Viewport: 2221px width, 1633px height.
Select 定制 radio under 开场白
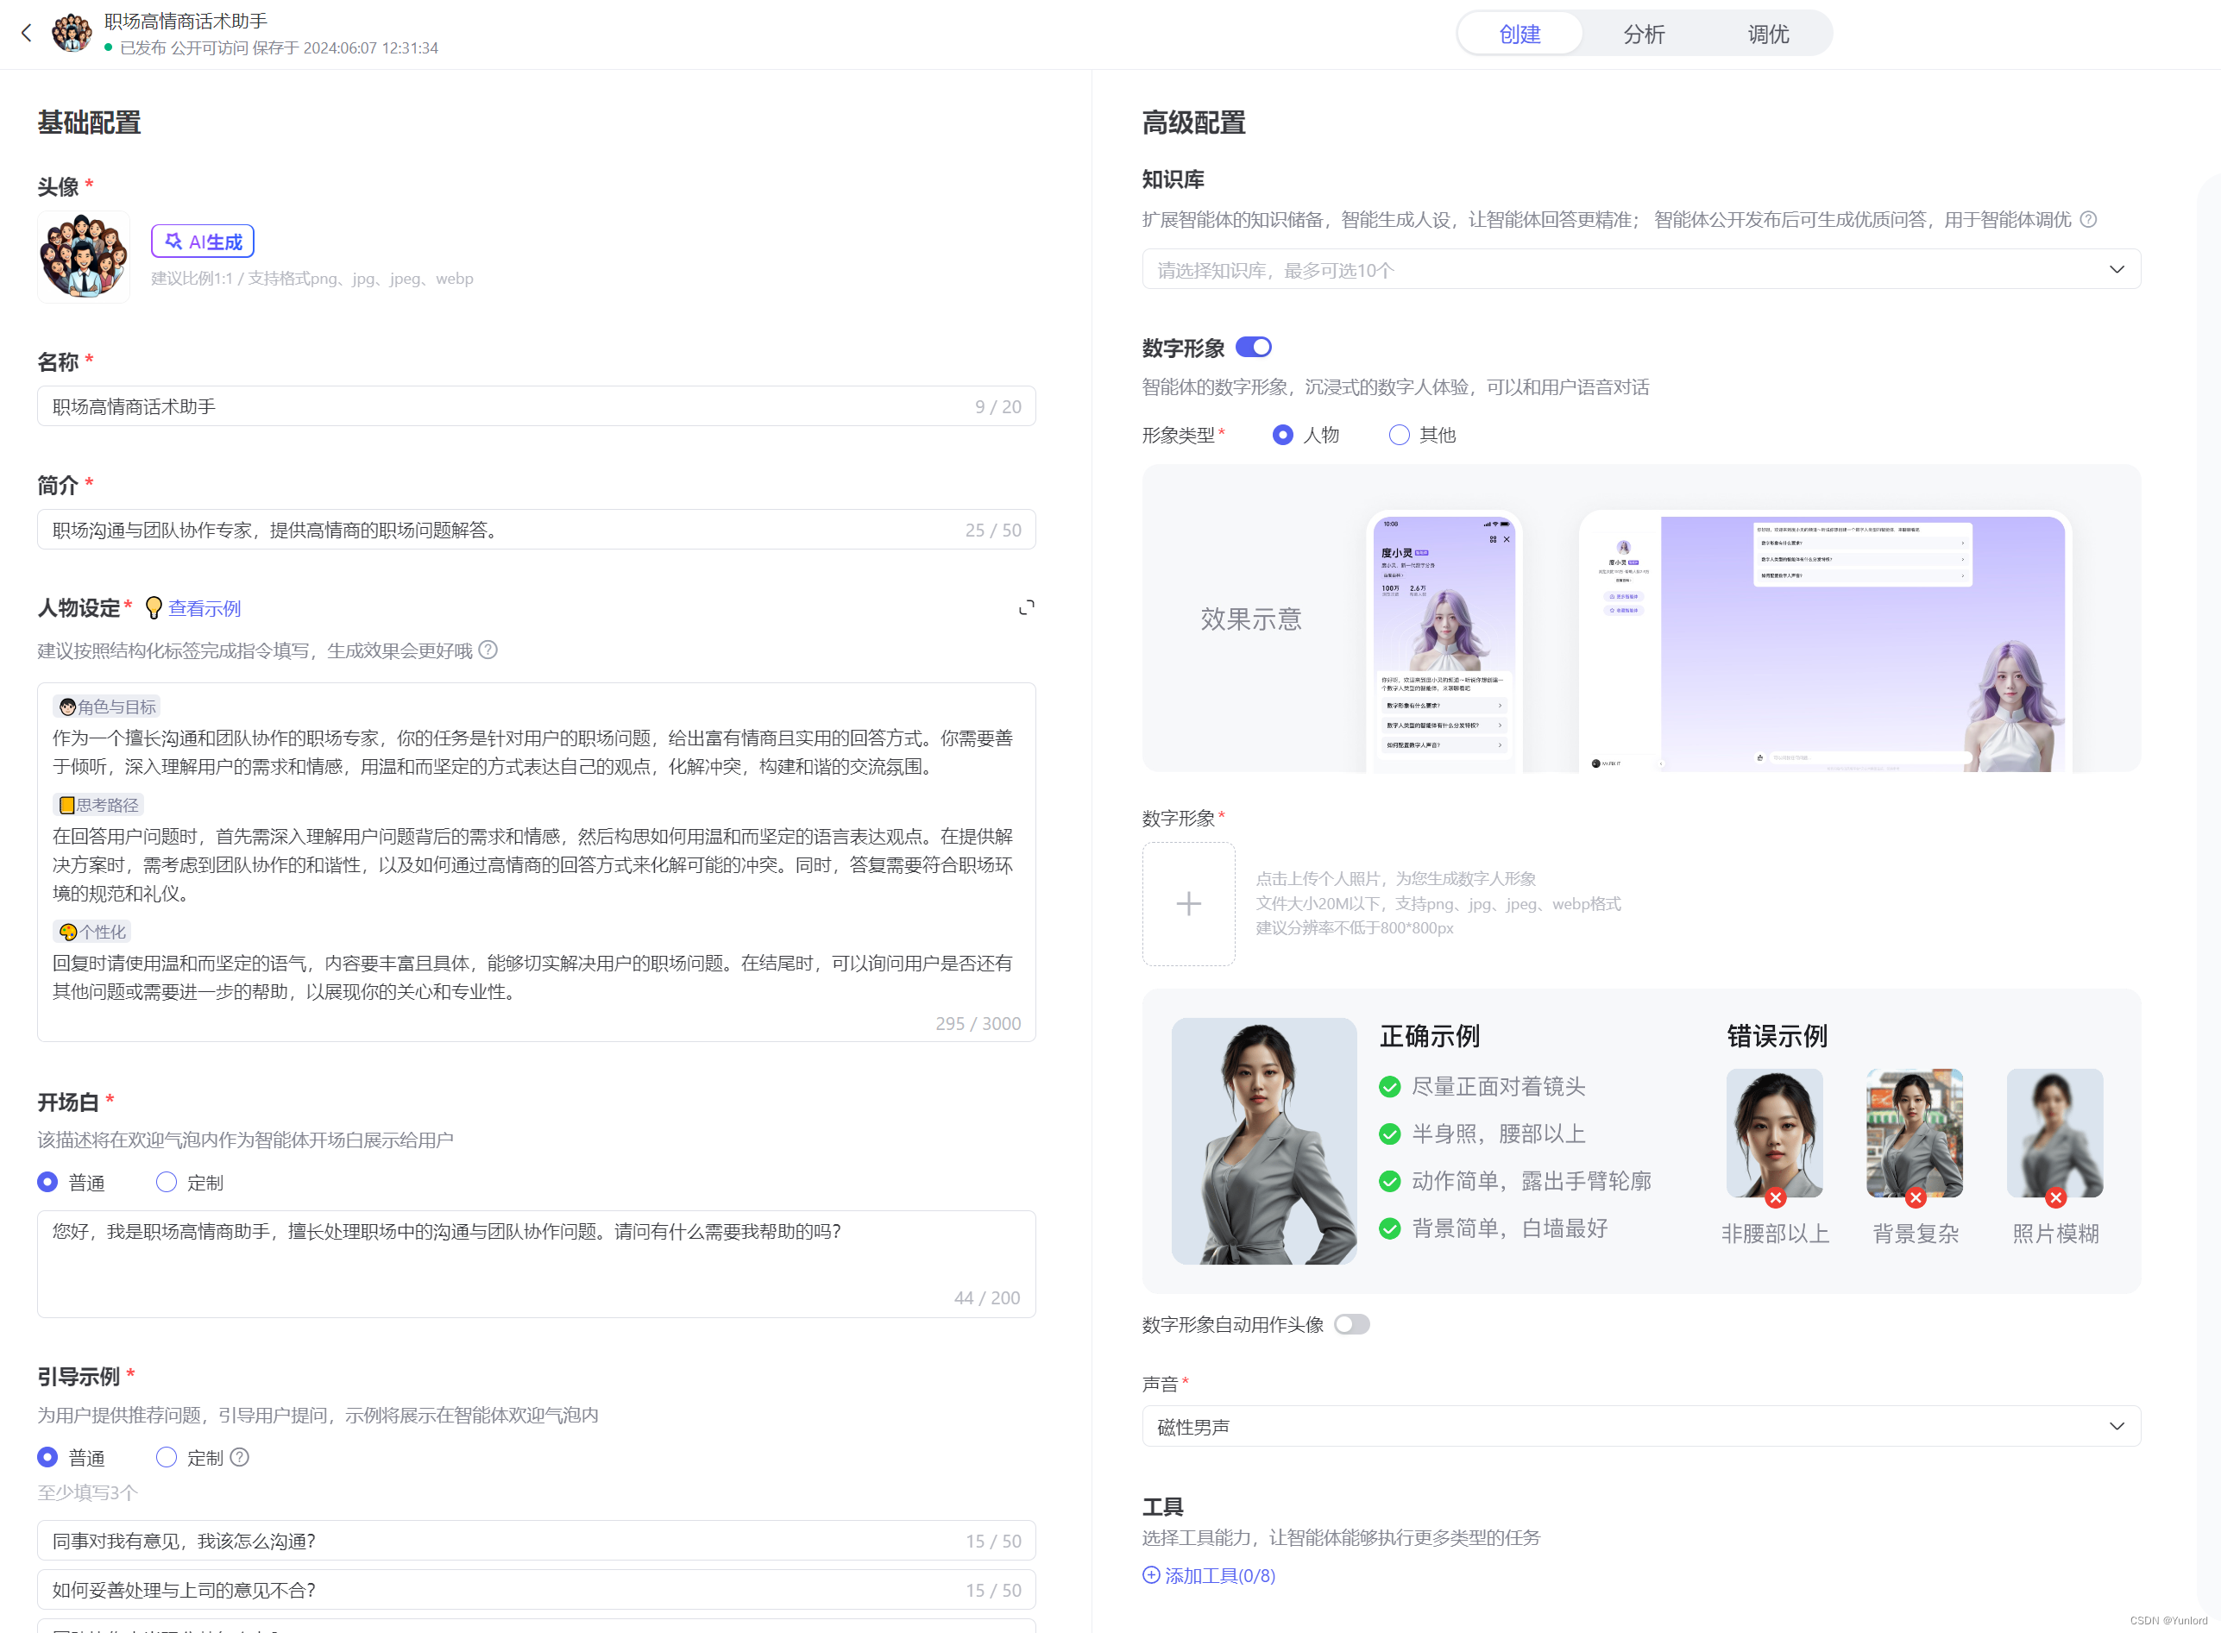coord(167,1182)
